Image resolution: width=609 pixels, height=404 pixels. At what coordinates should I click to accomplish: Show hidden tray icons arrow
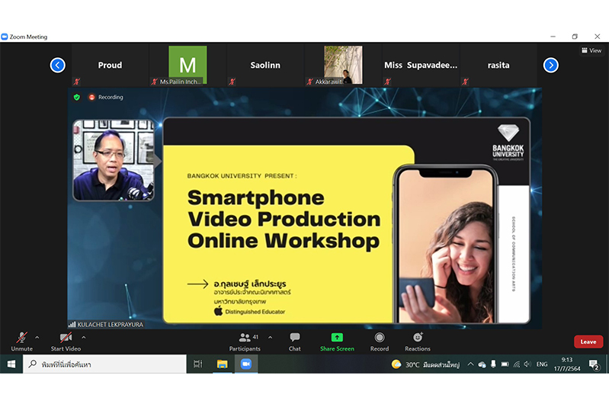point(470,364)
